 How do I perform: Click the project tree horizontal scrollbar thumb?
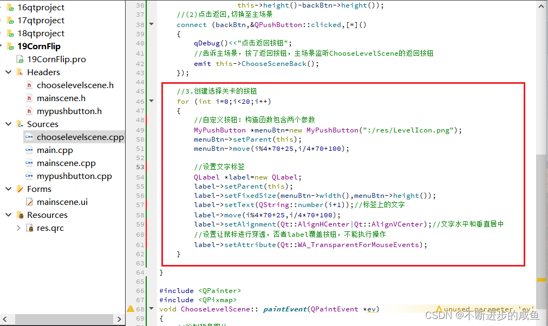click(x=64, y=319)
